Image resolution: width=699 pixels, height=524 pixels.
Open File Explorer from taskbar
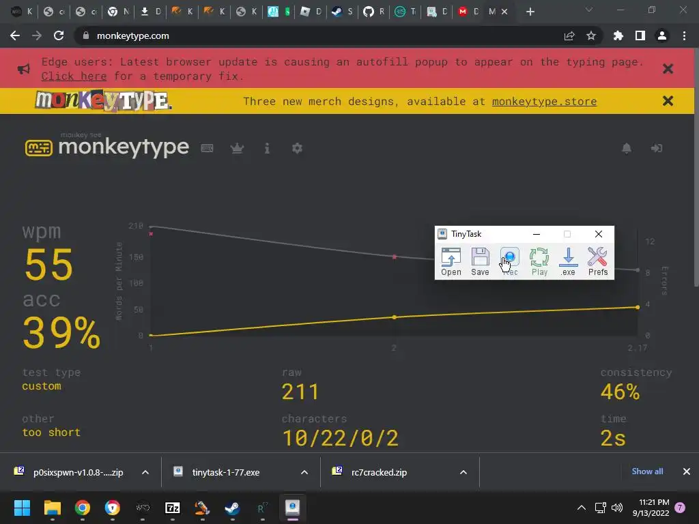tap(52, 508)
